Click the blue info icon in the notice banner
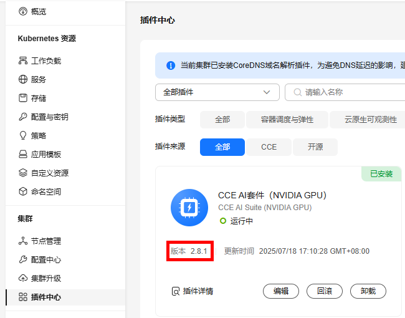 click(171, 65)
